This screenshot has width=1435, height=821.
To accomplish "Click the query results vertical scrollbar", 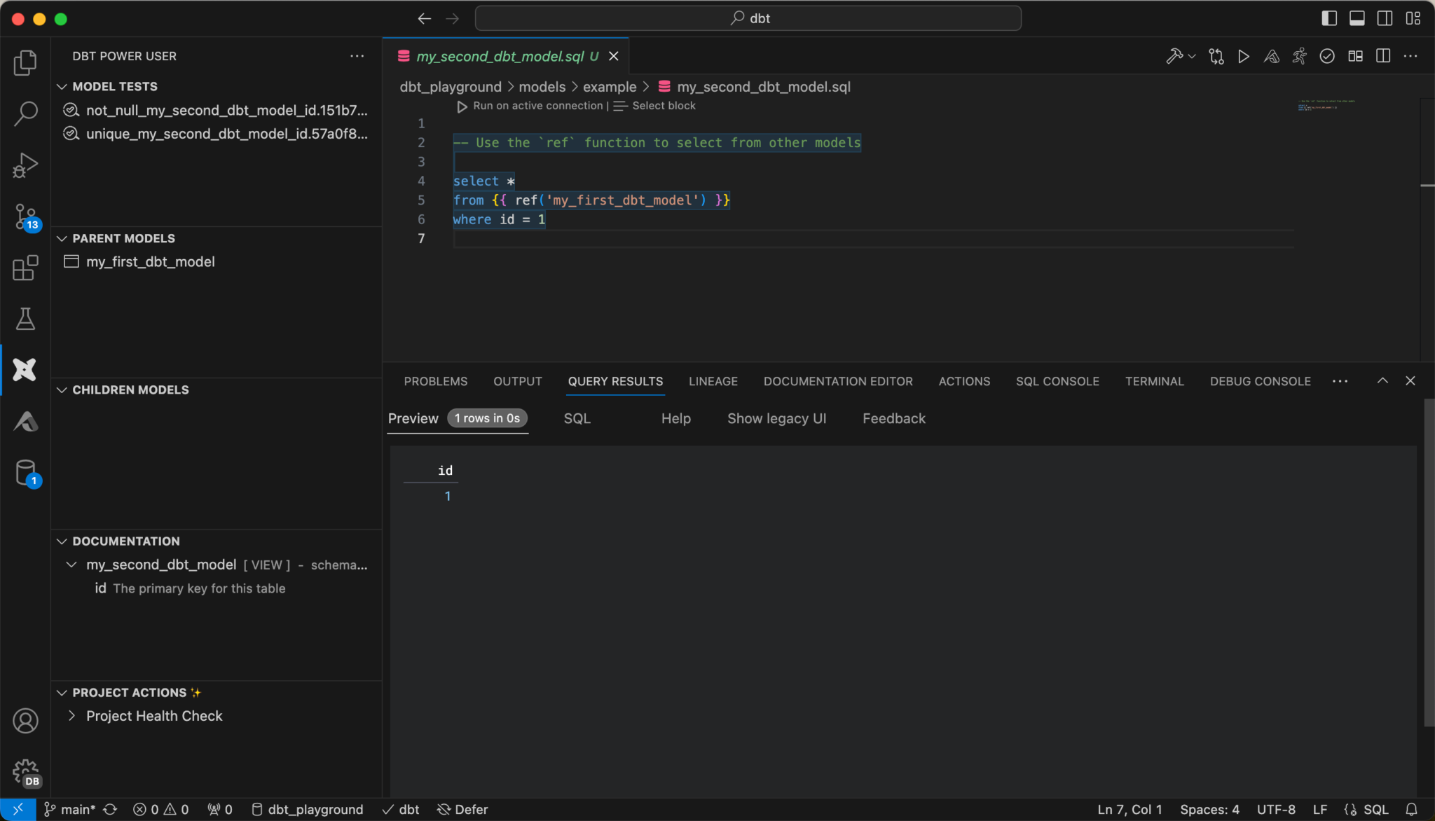I will click(x=1428, y=560).
